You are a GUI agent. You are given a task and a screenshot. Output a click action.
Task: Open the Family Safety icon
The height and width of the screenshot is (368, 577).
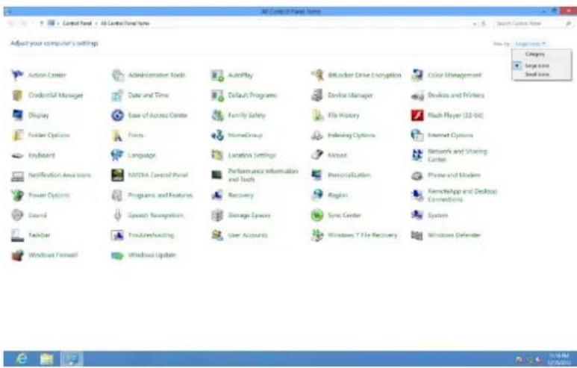pyautogui.click(x=217, y=115)
